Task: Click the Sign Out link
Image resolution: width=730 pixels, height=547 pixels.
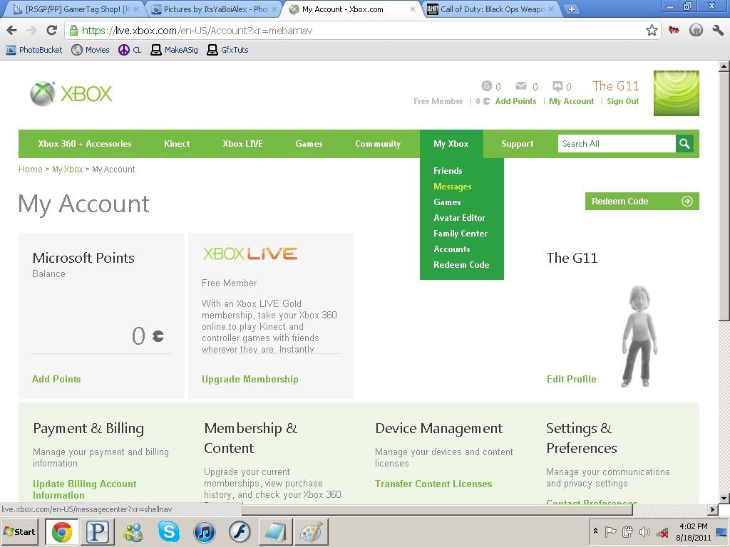Action: 622,101
